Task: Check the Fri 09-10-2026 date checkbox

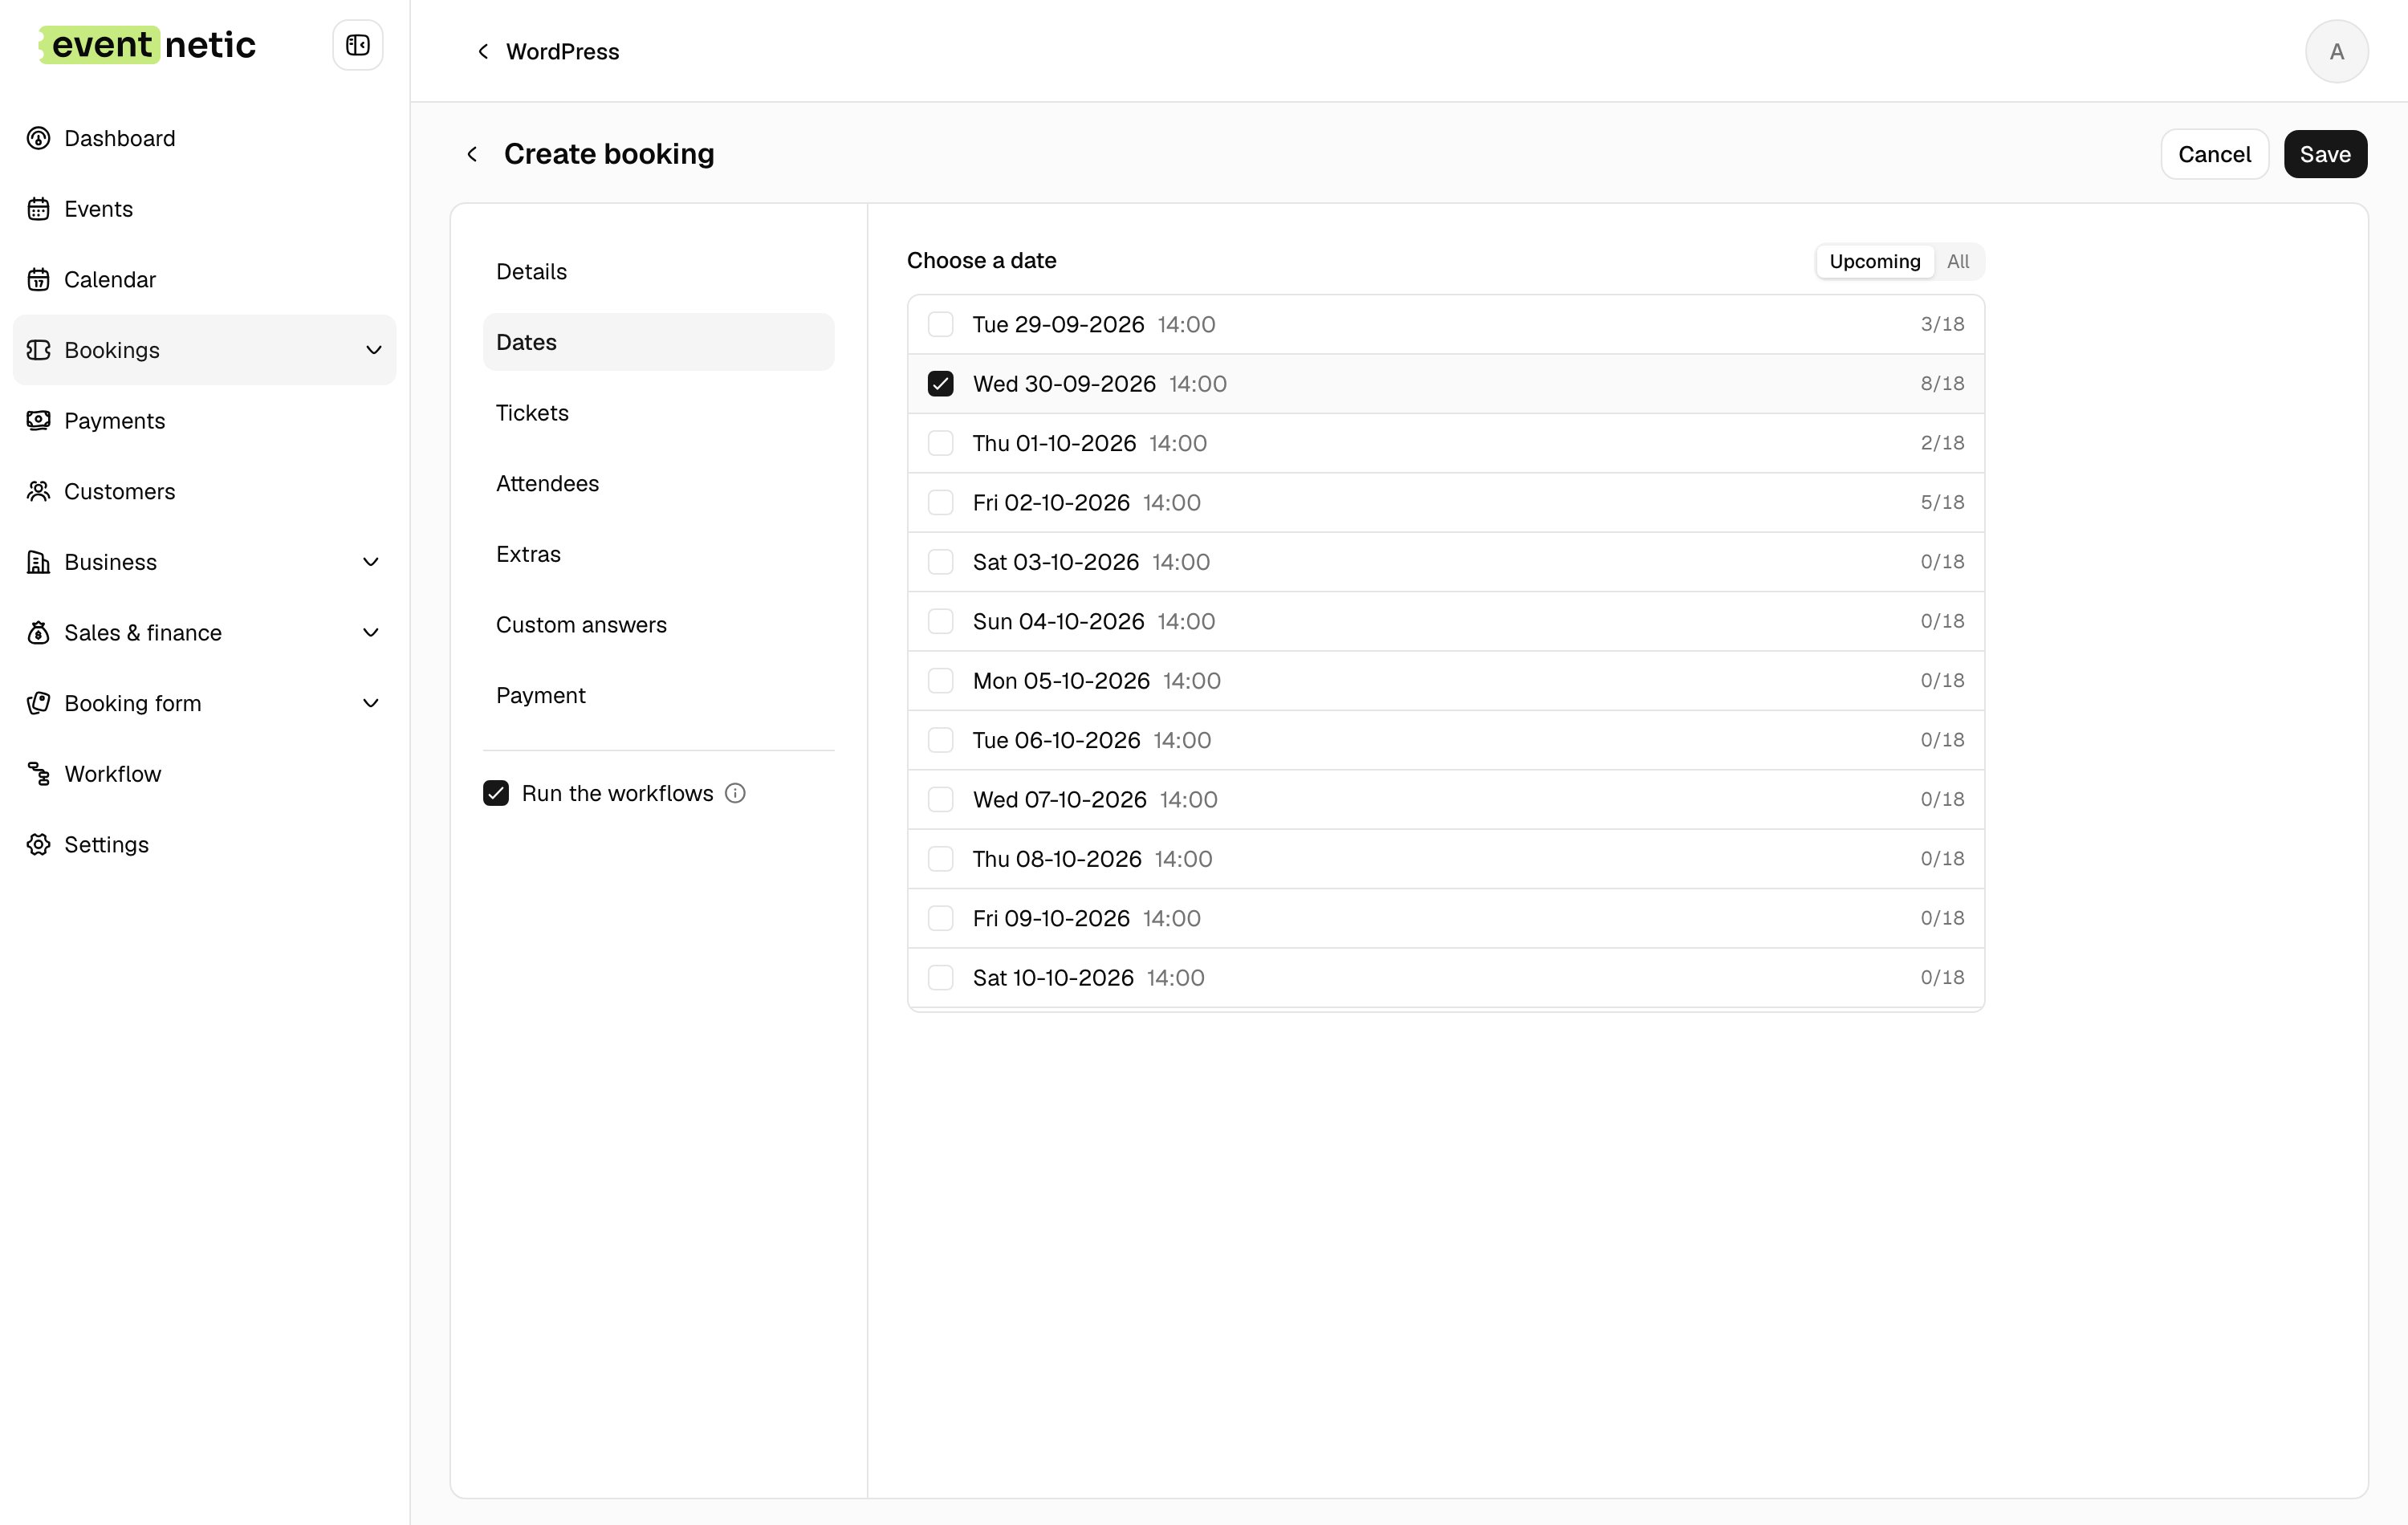Action: coord(940,918)
